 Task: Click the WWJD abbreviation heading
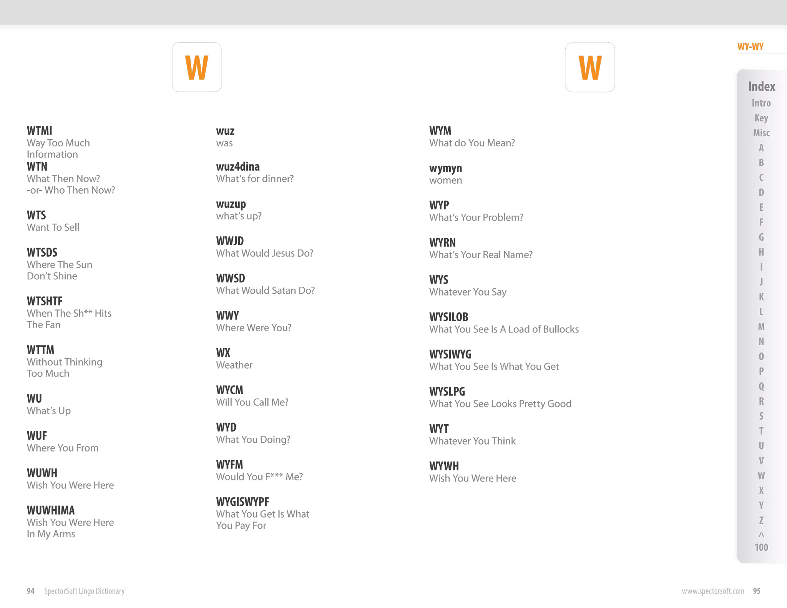tap(229, 241)
